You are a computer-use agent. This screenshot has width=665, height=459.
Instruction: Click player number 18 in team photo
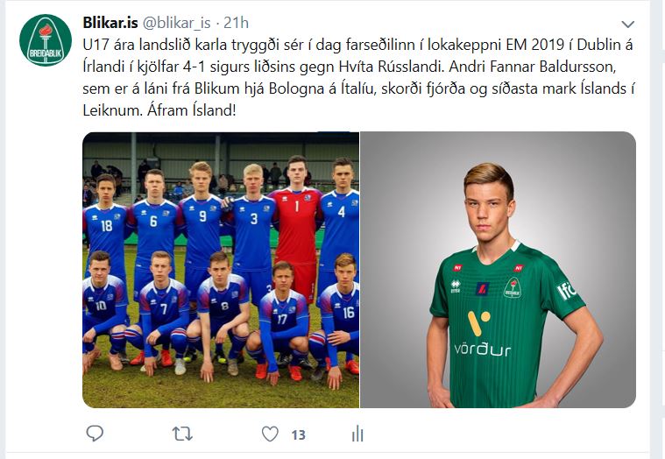point(106,224)
